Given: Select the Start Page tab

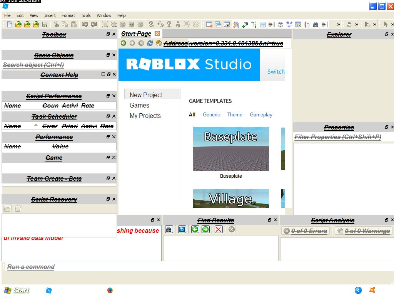Looking at the screenshot, I should pyautogui.click(x=136, y=34).
